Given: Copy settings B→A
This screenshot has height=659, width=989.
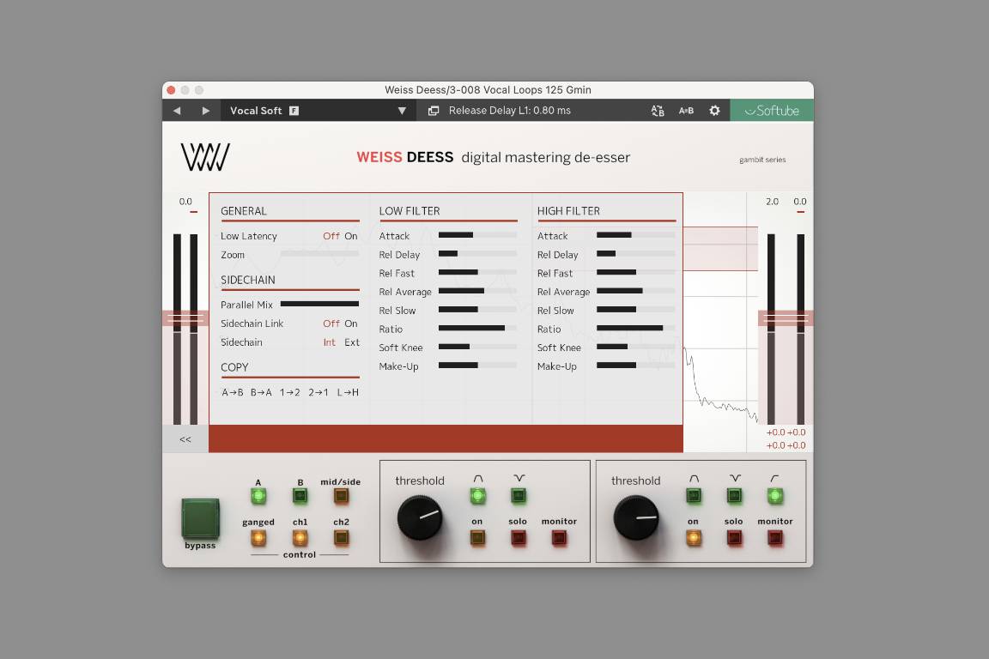Looking at the screenshot, I should pos(261,392).
